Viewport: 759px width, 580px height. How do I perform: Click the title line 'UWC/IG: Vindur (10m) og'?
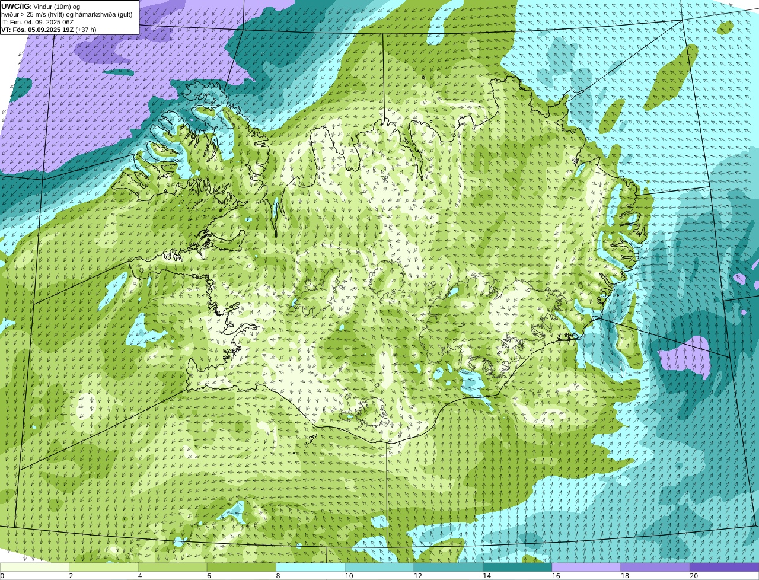[40, 6]
